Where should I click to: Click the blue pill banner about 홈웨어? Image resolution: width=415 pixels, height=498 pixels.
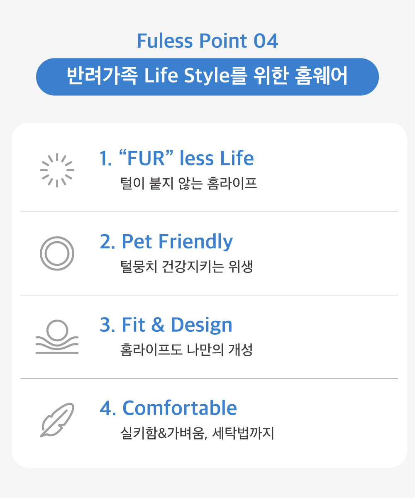[x=207, y=77]
